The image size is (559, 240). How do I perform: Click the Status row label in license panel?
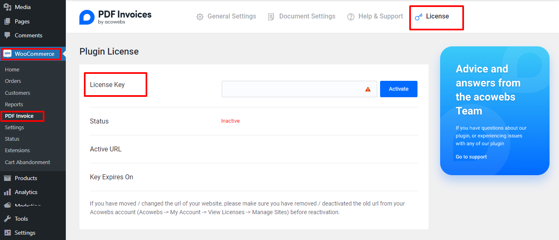point(99,121)
